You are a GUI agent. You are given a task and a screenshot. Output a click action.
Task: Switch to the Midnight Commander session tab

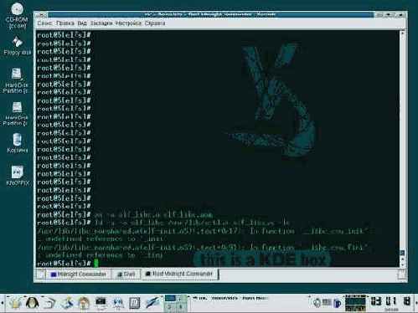point(79,275)
